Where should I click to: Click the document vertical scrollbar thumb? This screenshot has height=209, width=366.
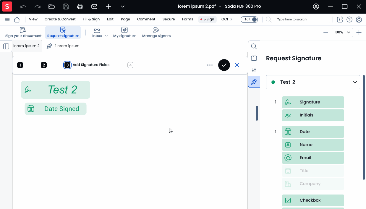coord(257,113)
